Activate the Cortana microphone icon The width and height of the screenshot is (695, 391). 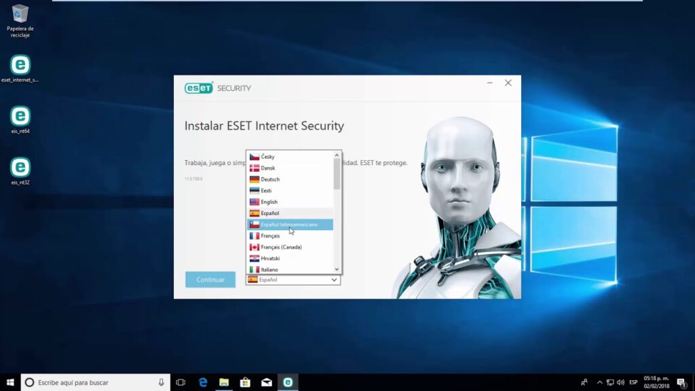pyautogui.click(x=162, y=382)
